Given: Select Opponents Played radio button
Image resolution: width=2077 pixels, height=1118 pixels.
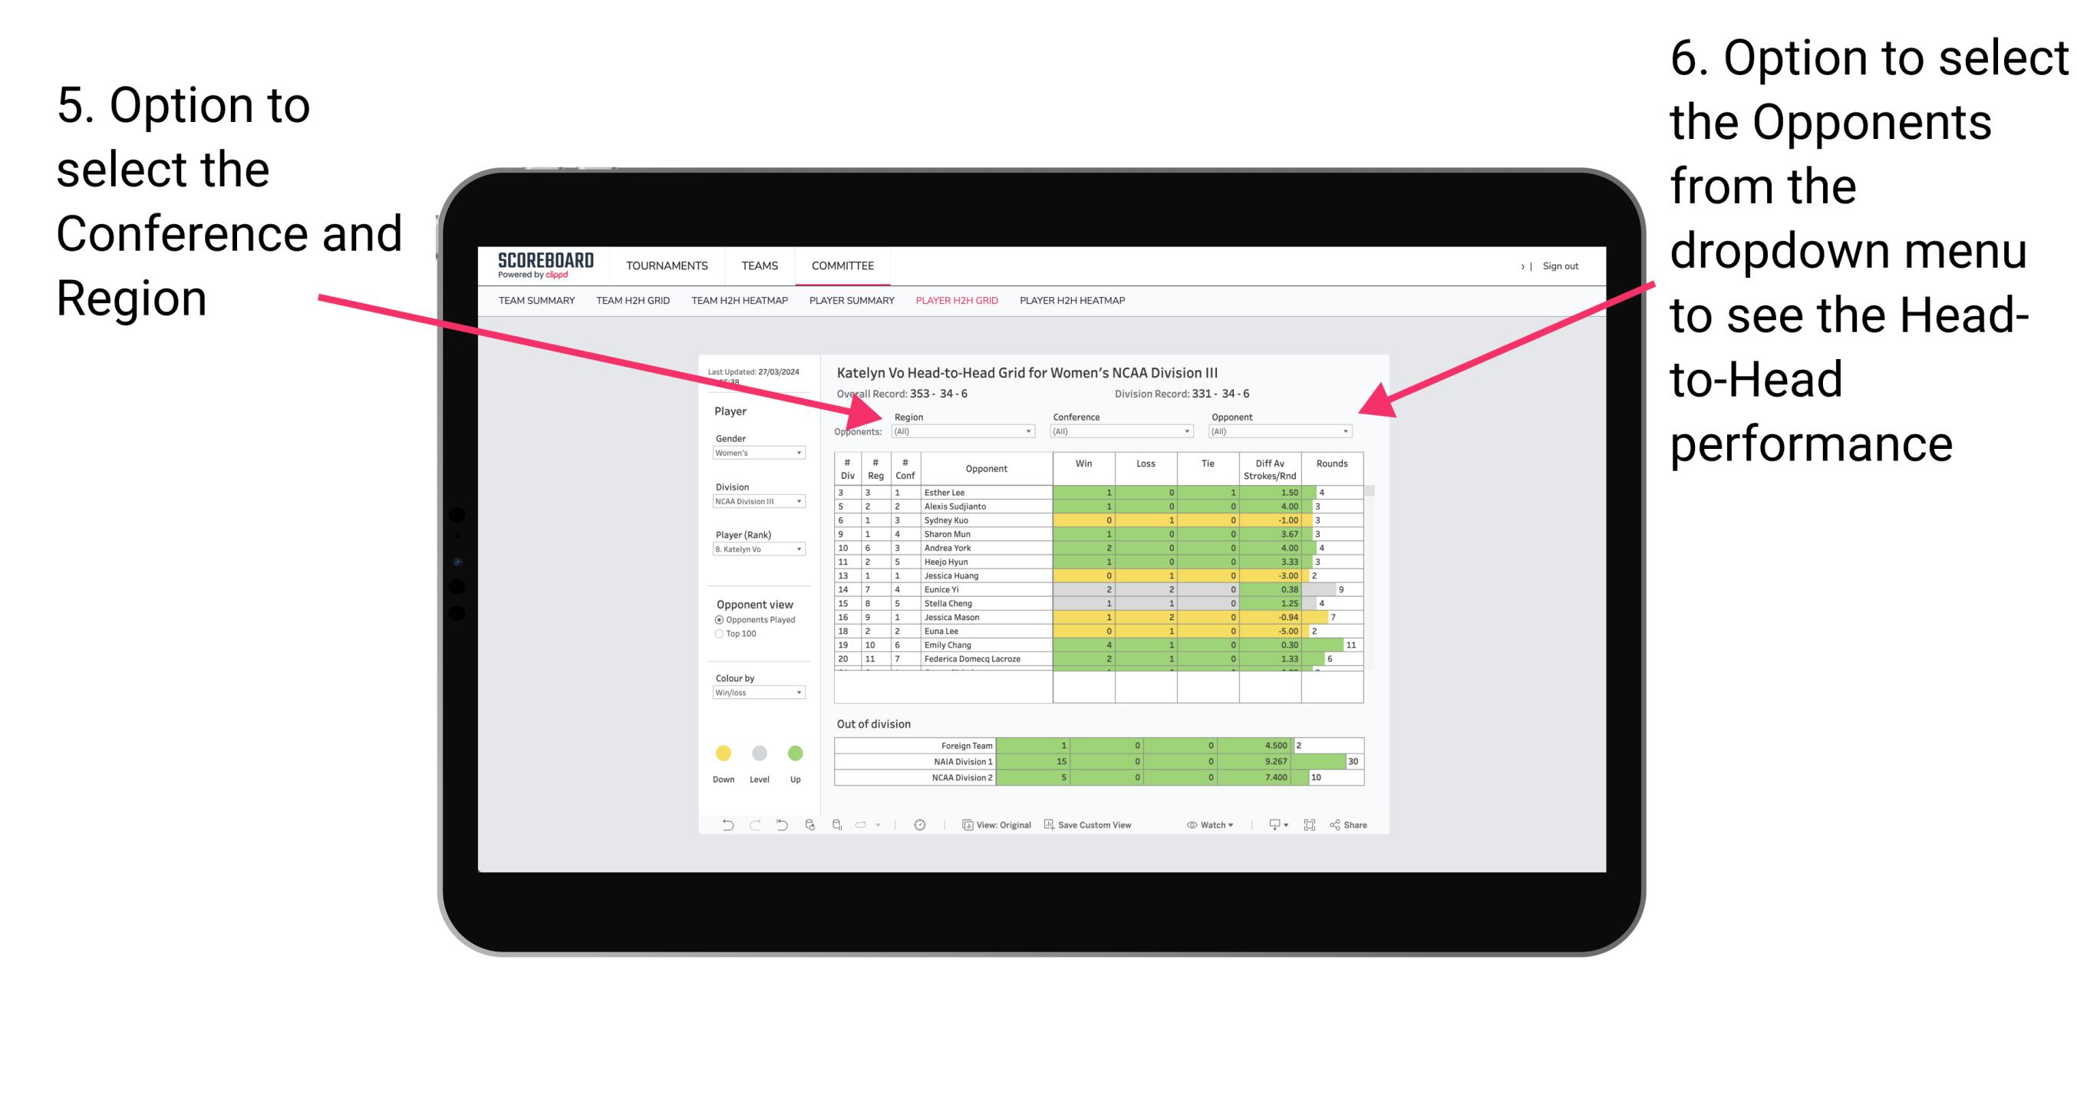Looking at the screenshot, I should coord(713,621).
